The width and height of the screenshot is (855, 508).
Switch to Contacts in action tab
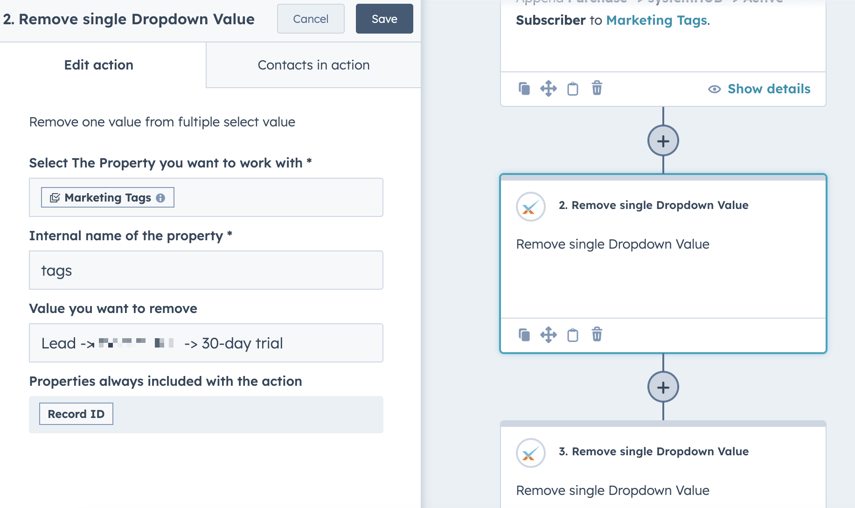click(313, 65)
